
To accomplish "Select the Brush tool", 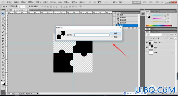I will [x=3, y=35].
